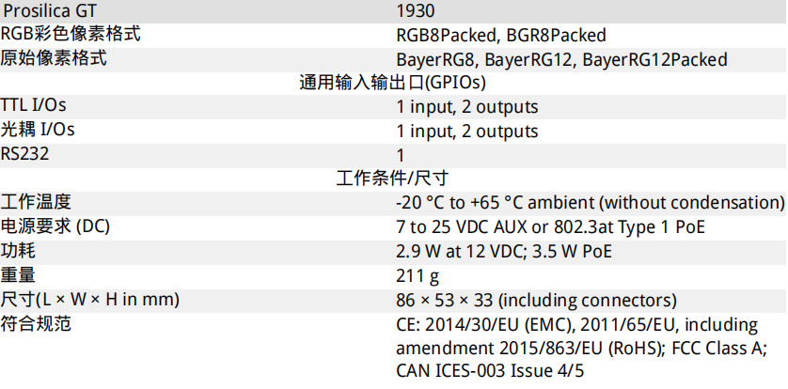Select the RS232 row label
788x389 pixels.
click(25, 153)
